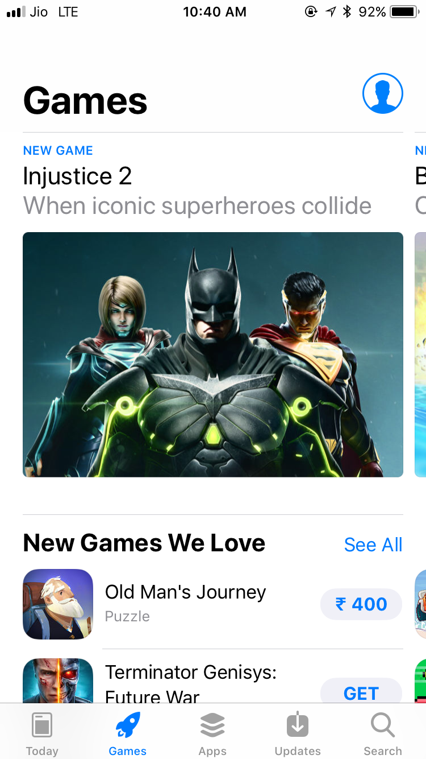Viewport: 426px width, 759px height.
Task: Tap the battery indicator in status bar
Action: pyautogui.click(x=404, y=12)
